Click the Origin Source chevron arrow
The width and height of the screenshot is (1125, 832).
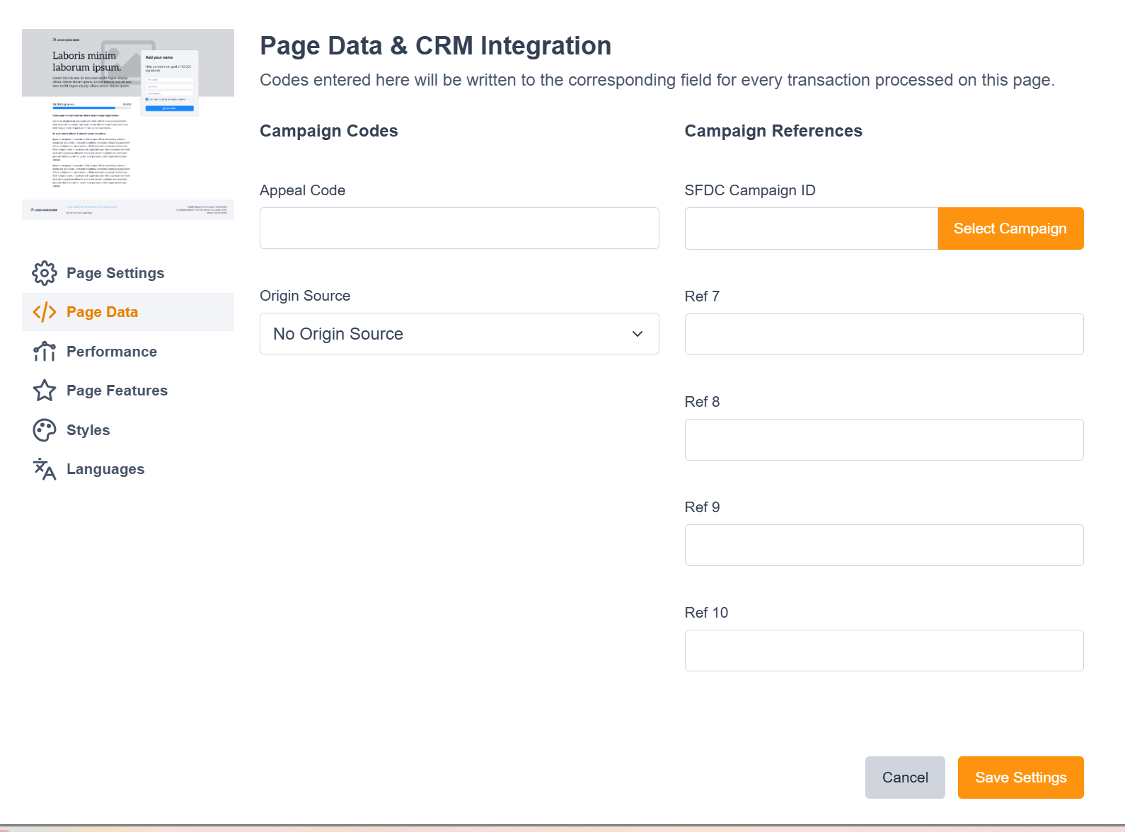pyautogui.click(x=637, y=334)
